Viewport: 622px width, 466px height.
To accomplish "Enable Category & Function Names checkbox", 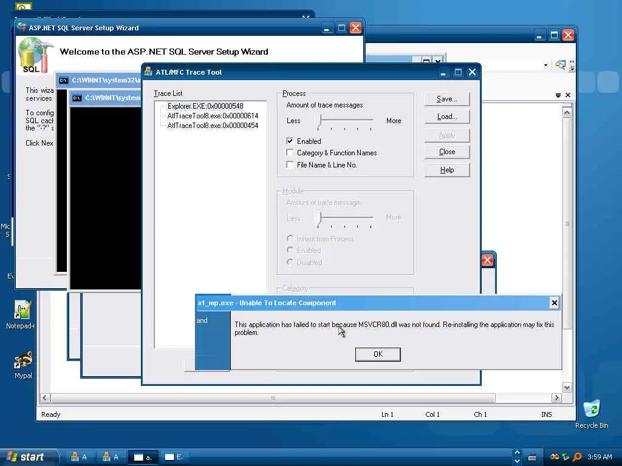I will coord(290,152).
